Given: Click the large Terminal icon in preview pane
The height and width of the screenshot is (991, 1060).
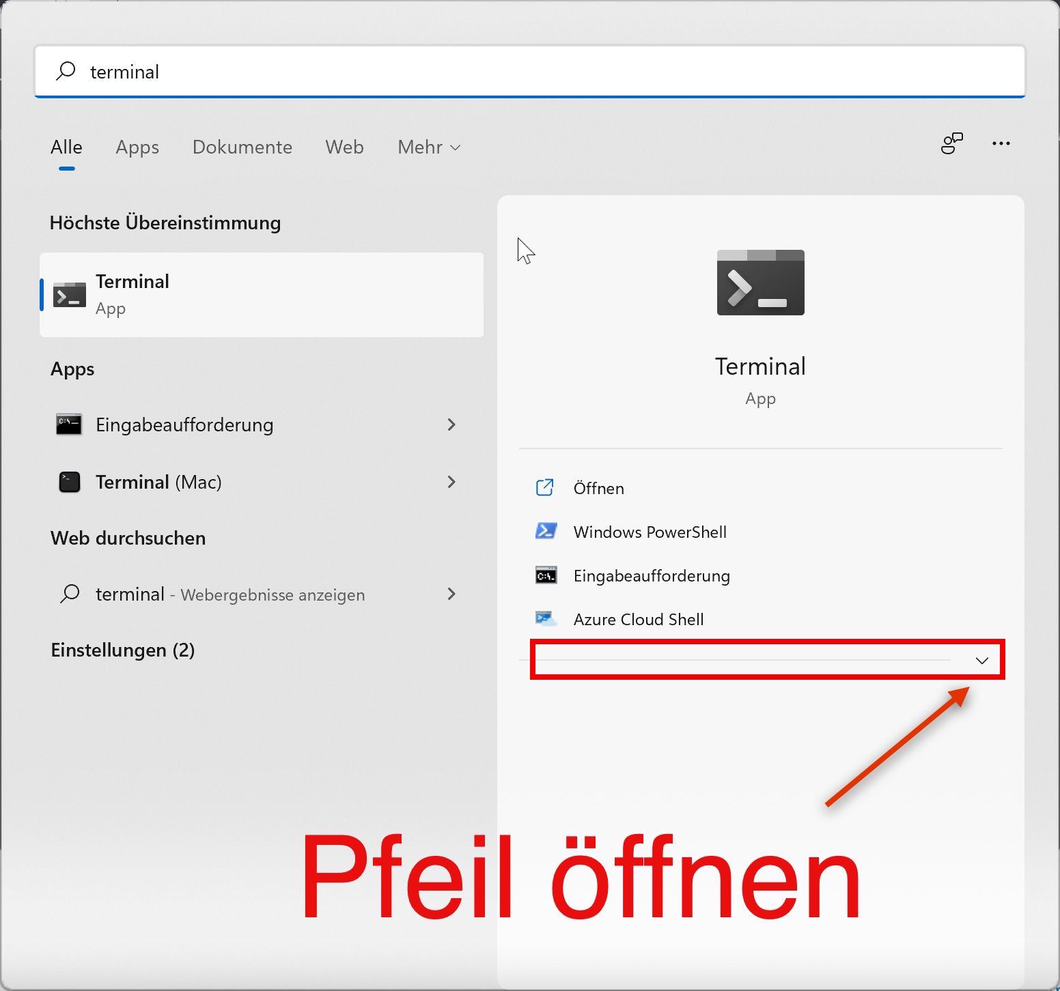Looking at the screenshot, I should tap(761, 283).
